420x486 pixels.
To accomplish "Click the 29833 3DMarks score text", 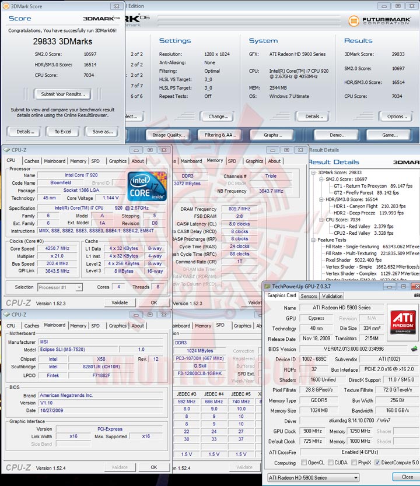I will click(62, 41).
